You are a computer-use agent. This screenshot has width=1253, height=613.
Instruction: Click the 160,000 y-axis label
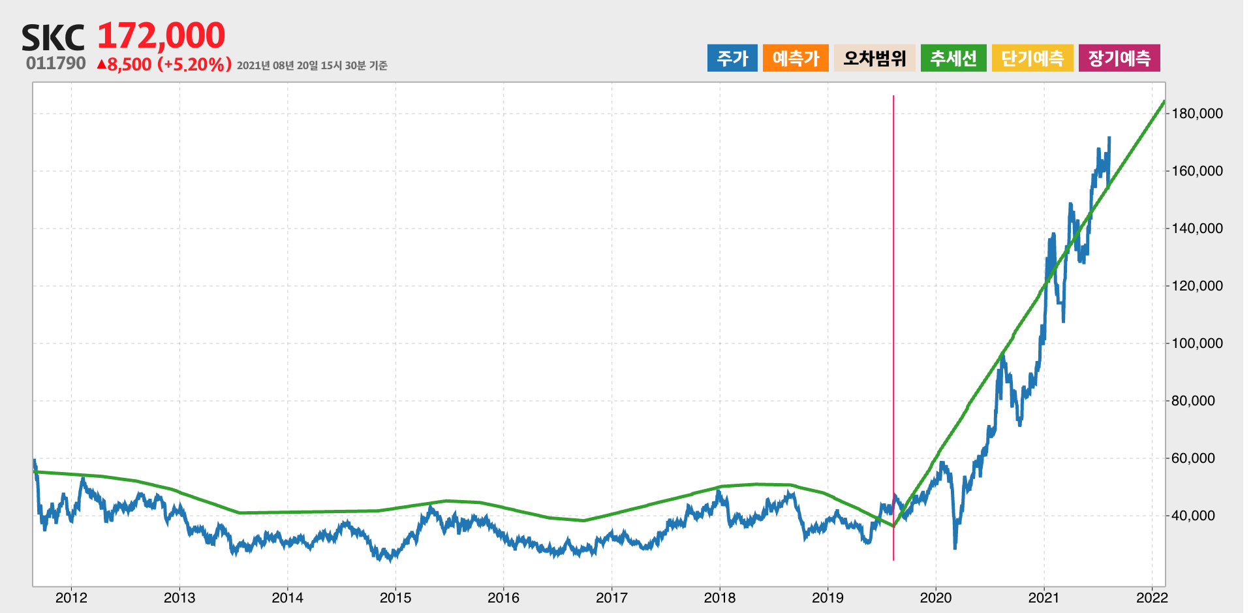(x=1198, y=171)
